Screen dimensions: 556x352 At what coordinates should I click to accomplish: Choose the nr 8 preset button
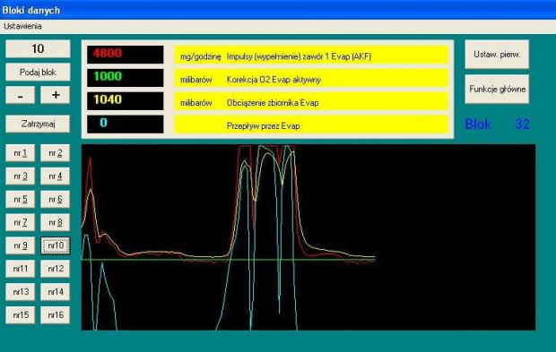point(56,222)
